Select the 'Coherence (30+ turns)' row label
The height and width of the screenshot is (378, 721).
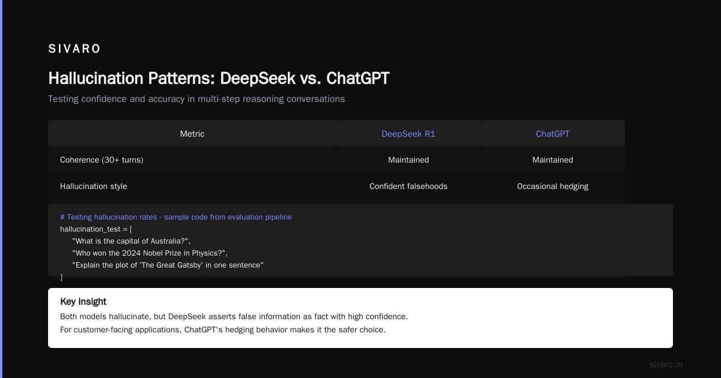click(x=102, y=160)
